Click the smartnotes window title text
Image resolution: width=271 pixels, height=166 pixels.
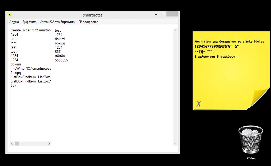[x=93, y=15]
